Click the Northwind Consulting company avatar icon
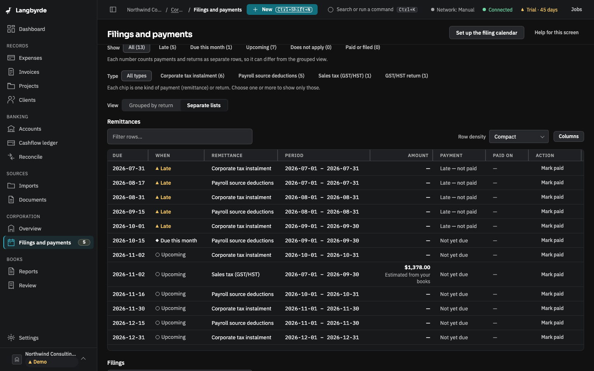 coord(17,359)
